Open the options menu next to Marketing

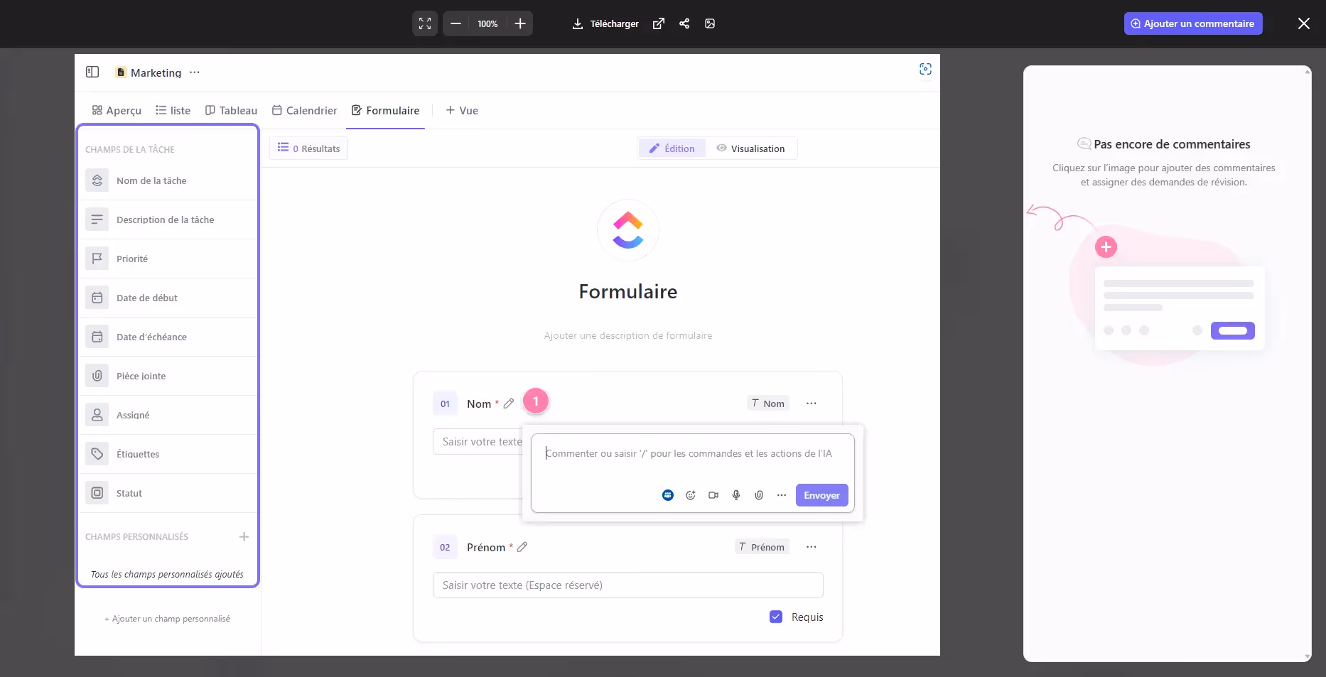194,72
